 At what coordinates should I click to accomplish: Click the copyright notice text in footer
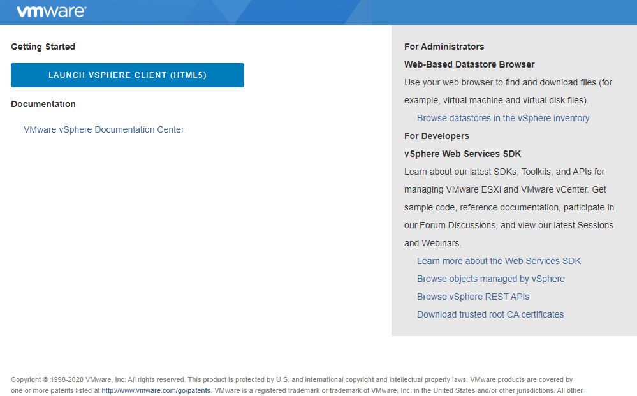click(297, 385)
